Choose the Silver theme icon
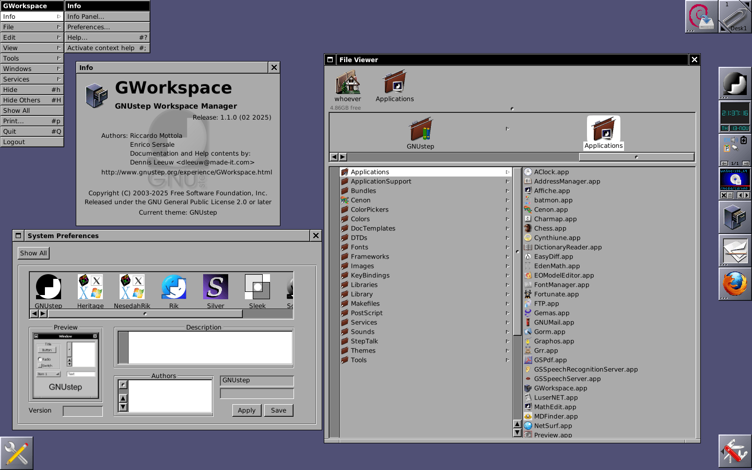This screenshot has height=470, width=752. (216, 287)
